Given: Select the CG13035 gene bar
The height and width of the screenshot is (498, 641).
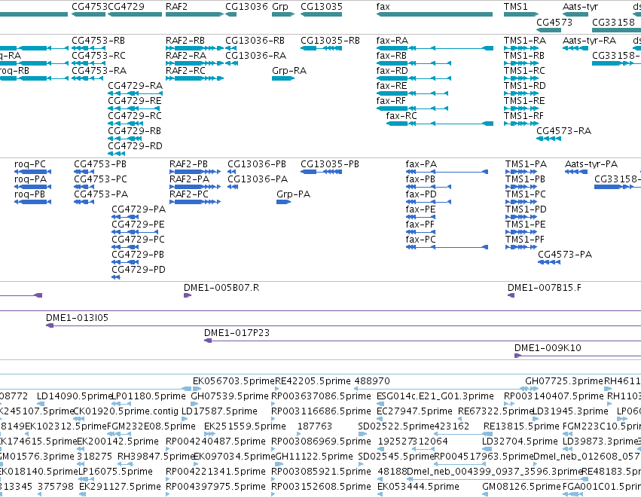Looking at the screenshot, I should coord(322,14).
